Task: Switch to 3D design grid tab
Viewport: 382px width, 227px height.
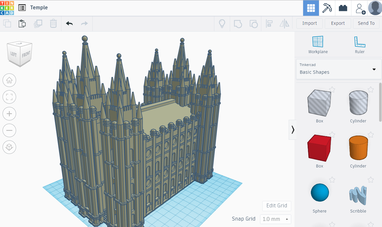Action: click(x=311, y=8)
